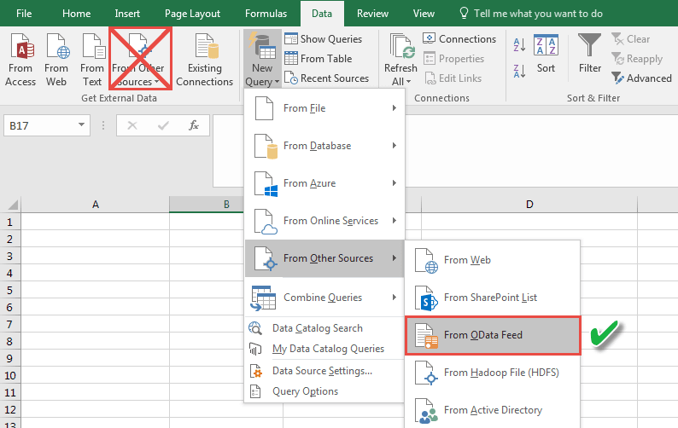Open the Page Layout tab
The height and width of the screenshot is (428, 678).
pyautogui.click(x=192, y=14)
